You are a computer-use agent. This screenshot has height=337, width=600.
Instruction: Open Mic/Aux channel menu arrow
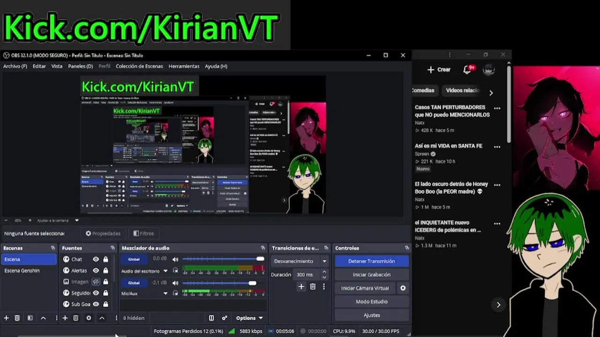(x=165, y=293)
